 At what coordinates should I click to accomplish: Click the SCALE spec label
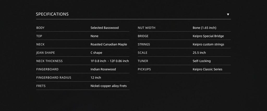143,53
